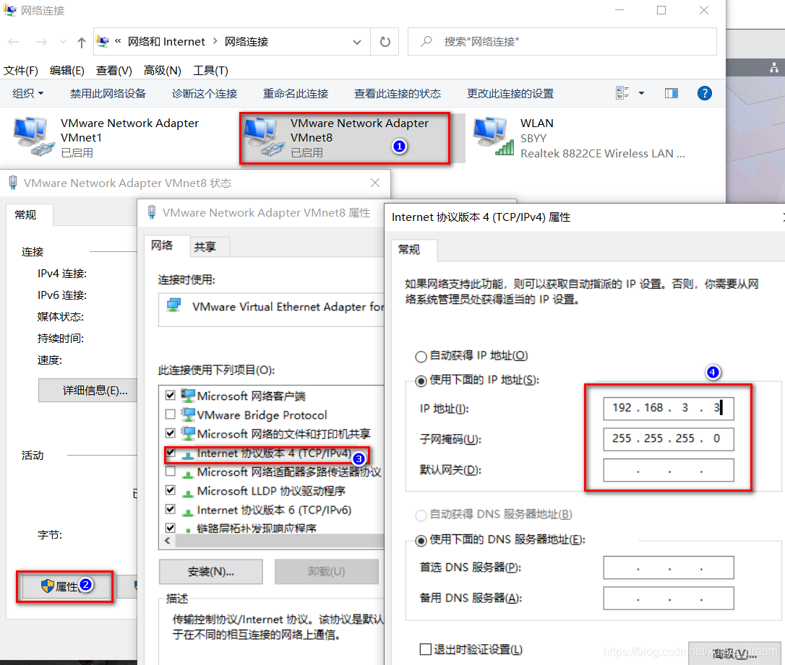The height and width of the screenshot is (665, 785).
Task: Select VMware Virtual Ethernet Adapter device icon
Action: coord(173,305)
